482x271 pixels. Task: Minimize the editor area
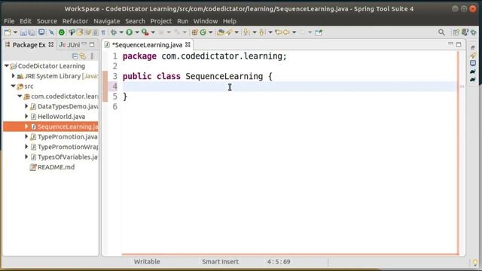pos(450,44)
